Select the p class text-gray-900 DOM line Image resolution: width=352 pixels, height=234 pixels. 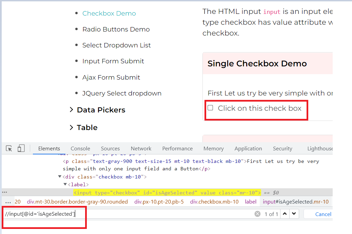(x=191, y=165)
